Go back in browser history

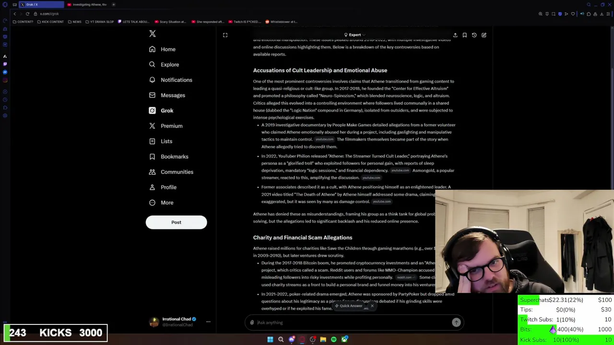(x=14, y=14)
